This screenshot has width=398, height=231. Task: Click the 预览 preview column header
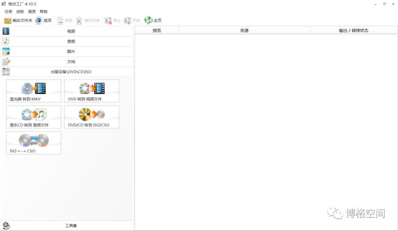[x=157, y=31]
